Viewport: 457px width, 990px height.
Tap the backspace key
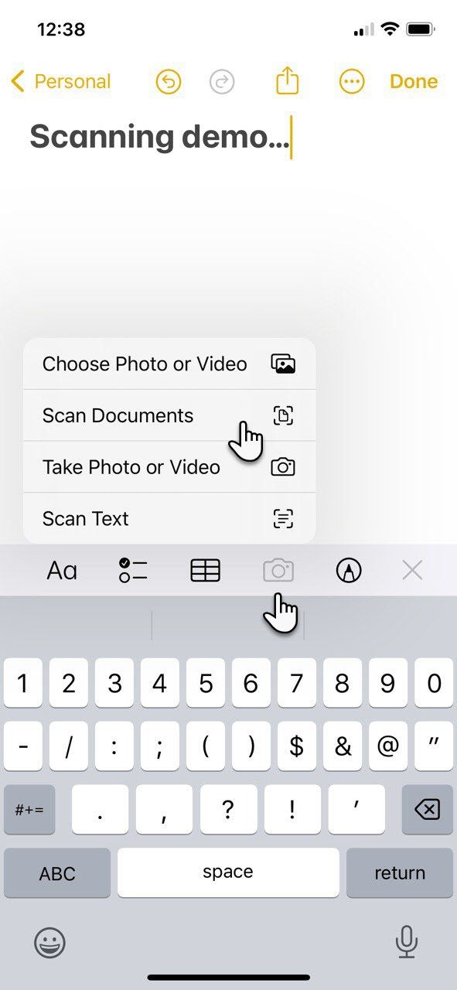428,809
